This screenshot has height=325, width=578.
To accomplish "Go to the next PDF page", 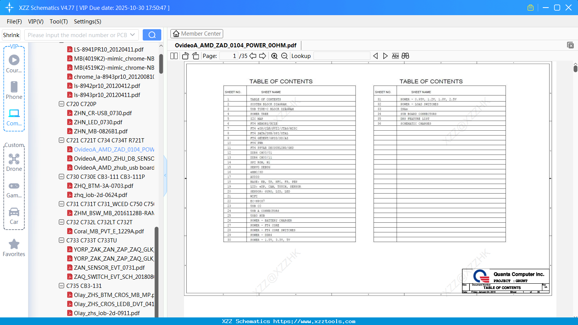I will tap(263, 56).
